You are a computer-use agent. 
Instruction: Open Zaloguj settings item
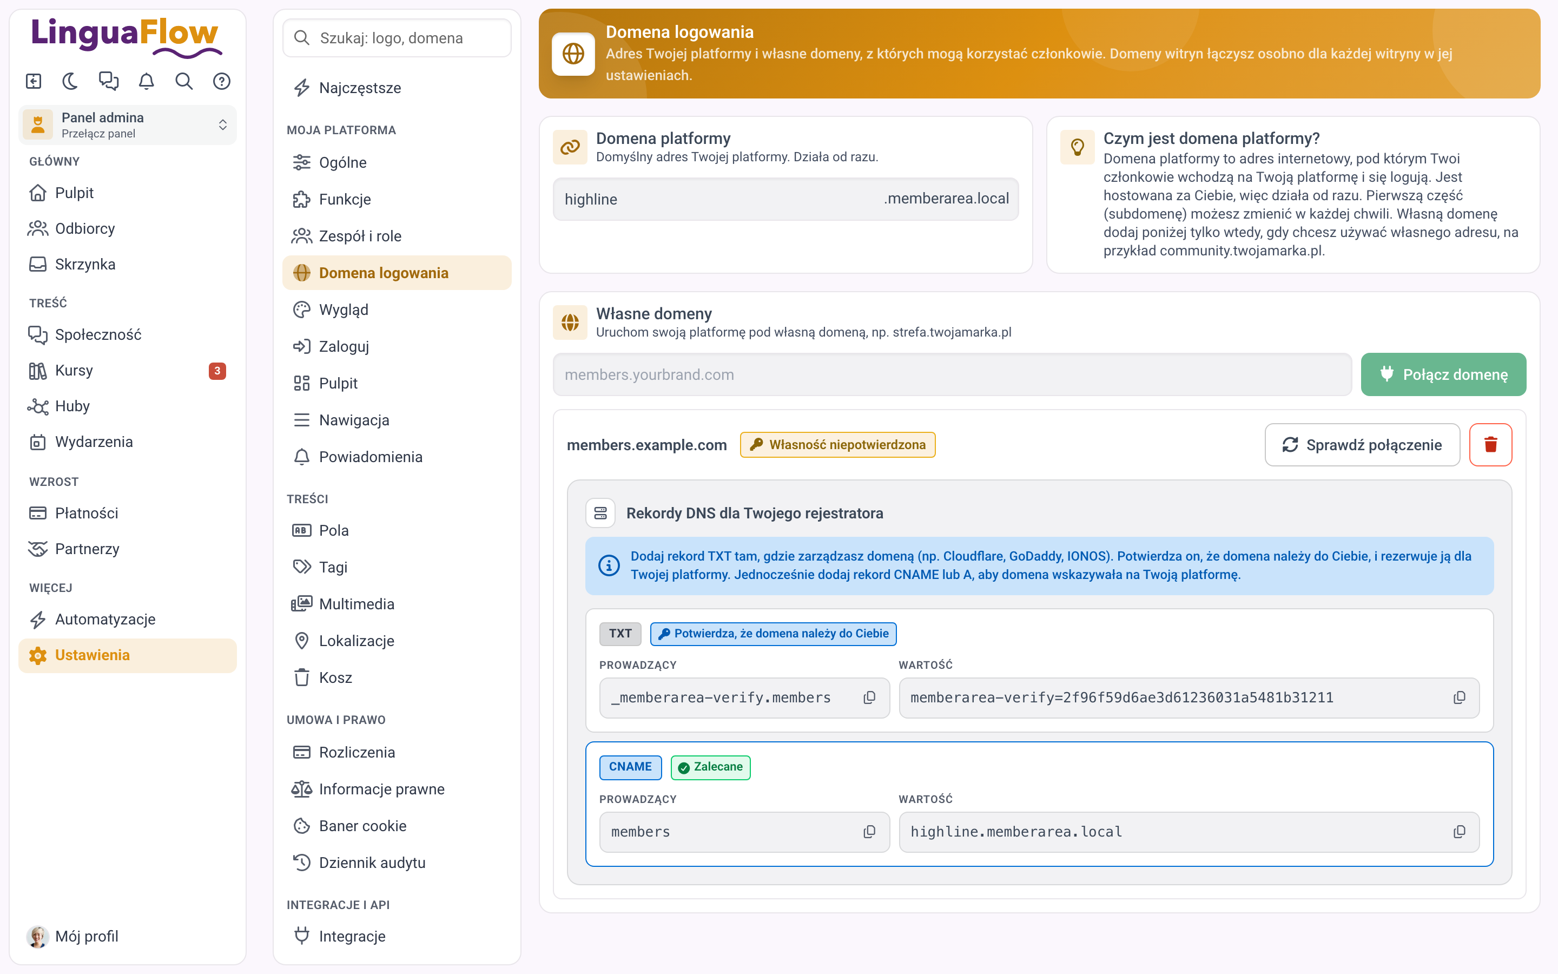tap(397, 346)
